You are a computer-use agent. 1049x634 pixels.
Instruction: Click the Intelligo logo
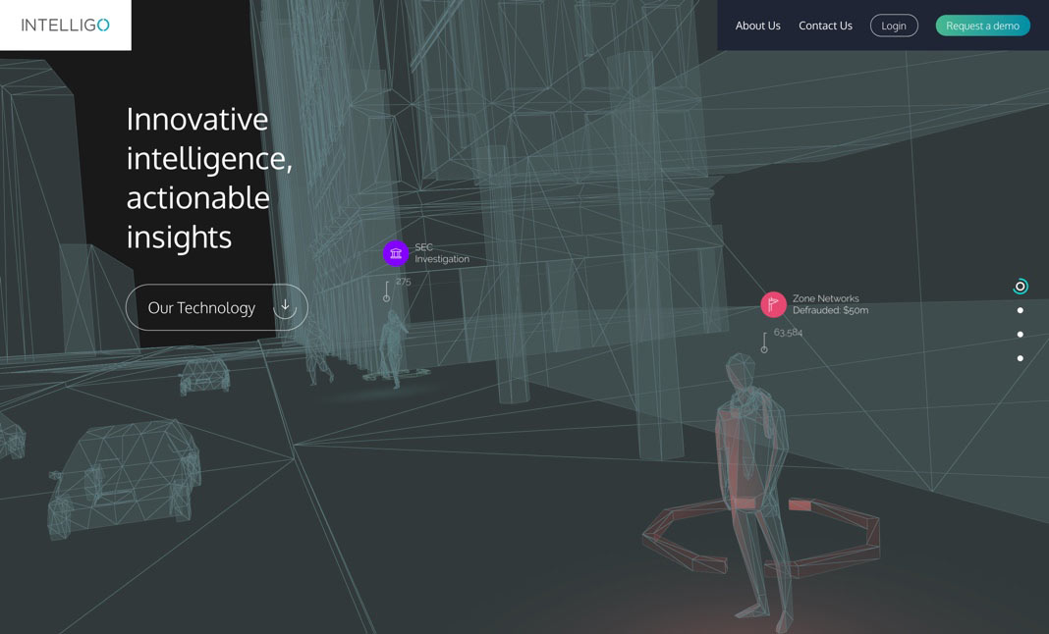tap(65, 26)
